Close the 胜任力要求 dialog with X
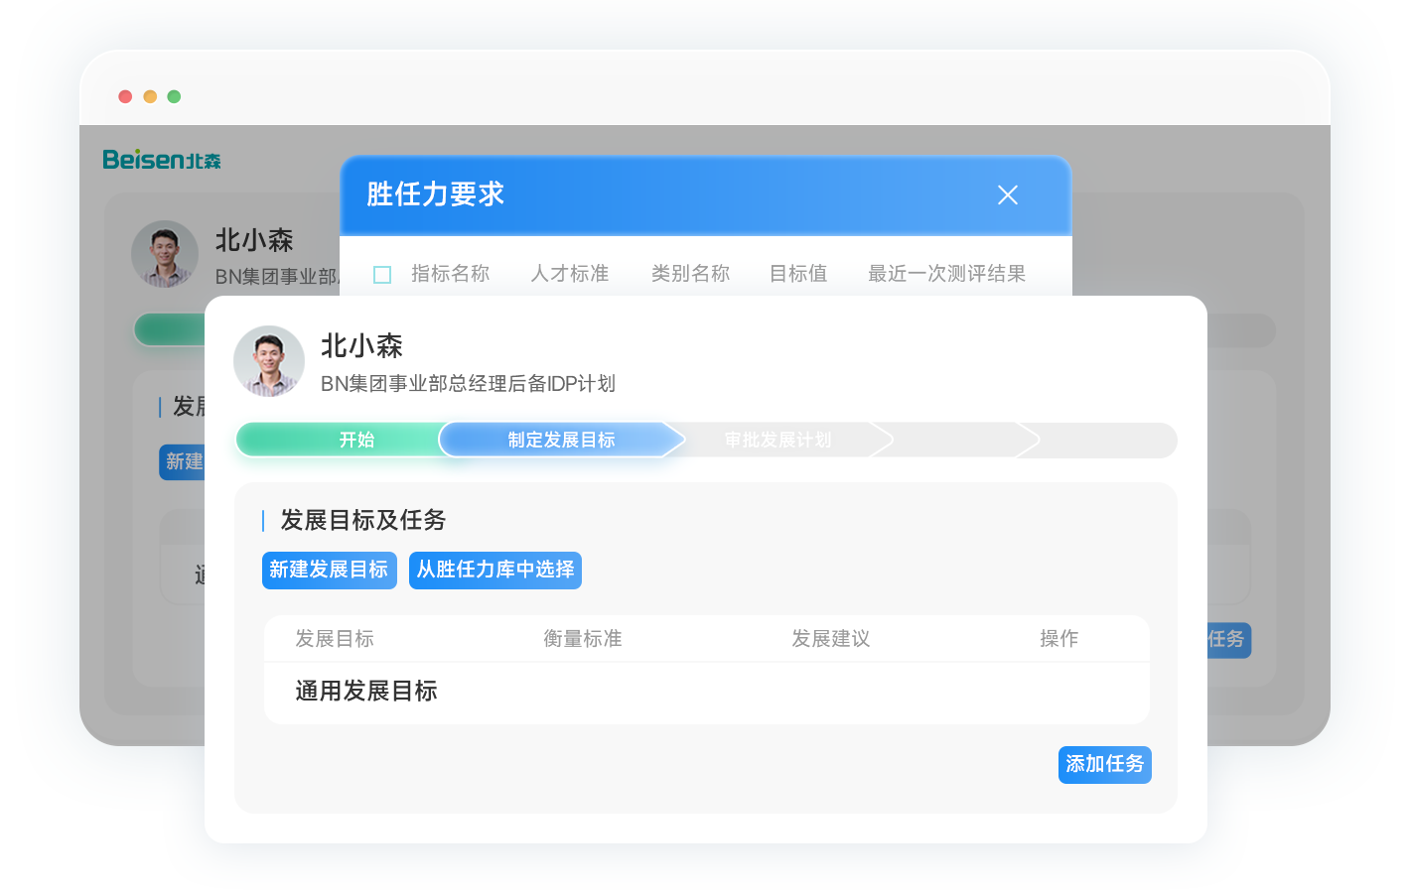The image size is (1410, 893). coord(1007,195)
